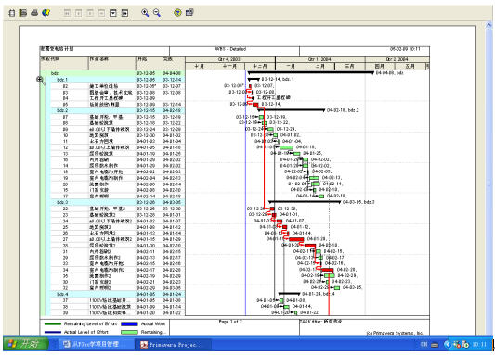Click the system tray clock

479,344
